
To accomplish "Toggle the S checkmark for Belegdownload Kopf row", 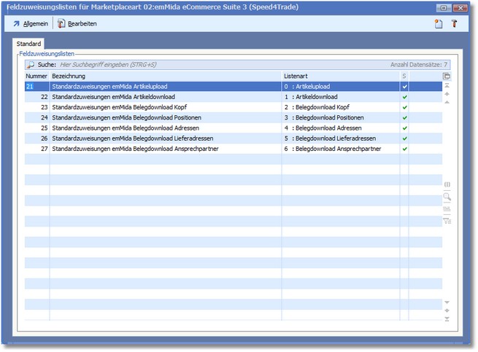I will pos(404,107).
